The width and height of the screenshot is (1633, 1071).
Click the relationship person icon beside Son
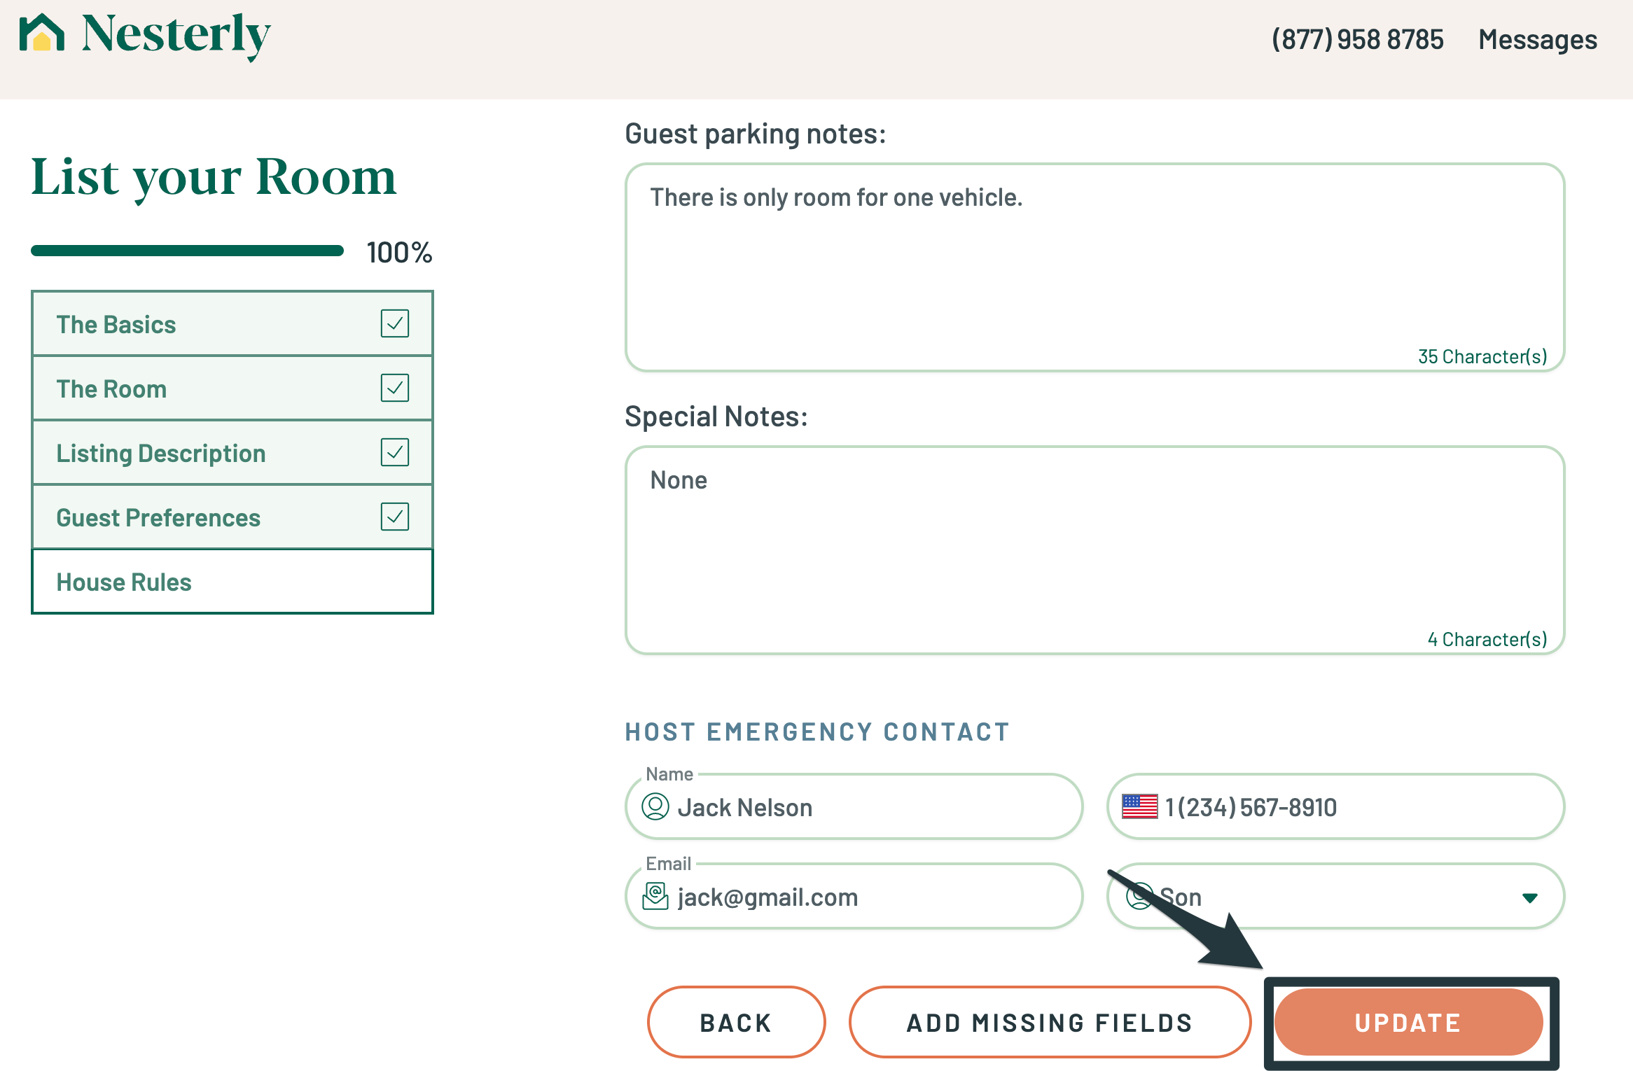point(1139,897)
